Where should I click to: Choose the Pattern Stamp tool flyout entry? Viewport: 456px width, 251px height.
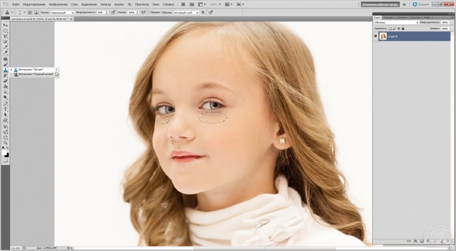point(35,74)
